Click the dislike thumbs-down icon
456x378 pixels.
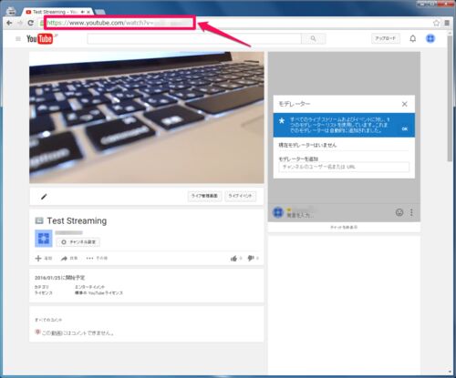point(251,259)
